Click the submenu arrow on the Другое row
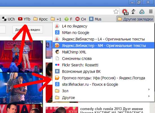Image resolution: width=155 pixels, height=113 pixels. [x=149, y=96]
